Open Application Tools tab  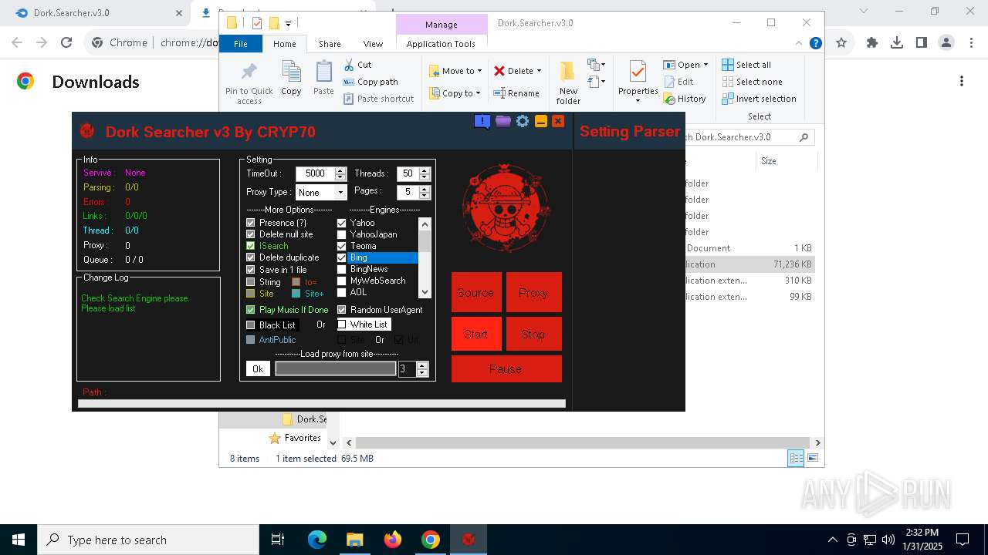coord(441,44)
